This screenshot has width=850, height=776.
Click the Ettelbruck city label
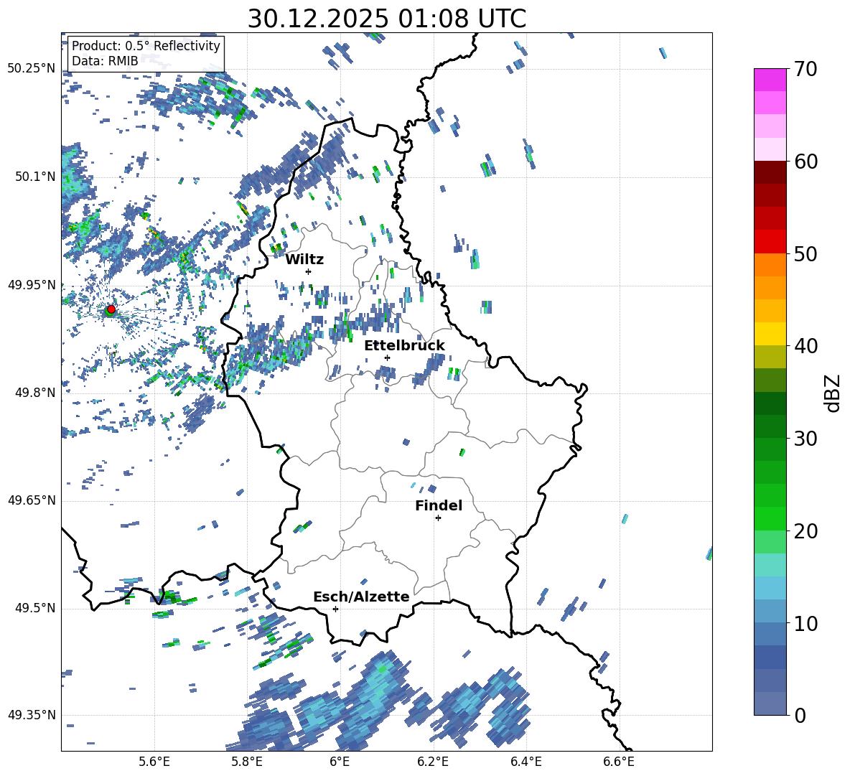404,346
